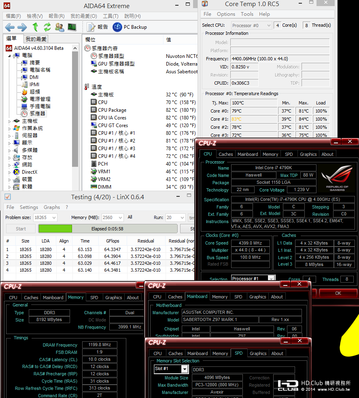The height and width of the screenshot is (398, 359).
Task: Select the DirectX node in the tree
Action: (x=29, y=172)
